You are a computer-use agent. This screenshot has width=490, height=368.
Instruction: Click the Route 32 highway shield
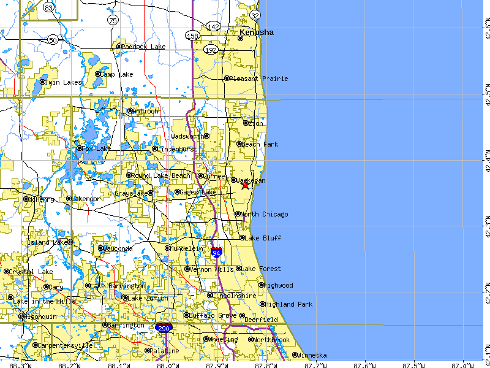tap(255, 15)
